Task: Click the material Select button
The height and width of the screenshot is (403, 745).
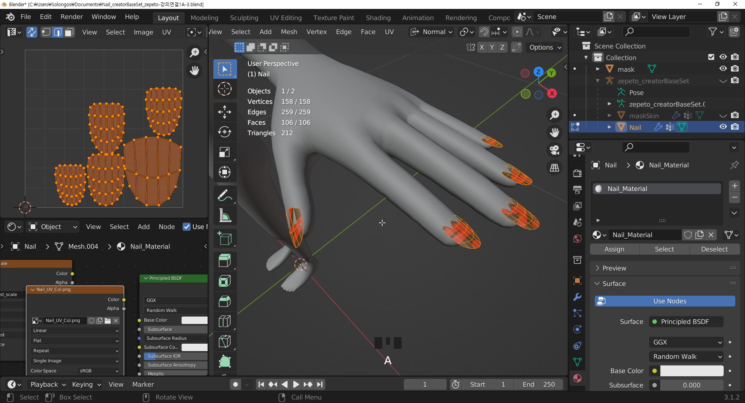Action: (x=664, y=249)
